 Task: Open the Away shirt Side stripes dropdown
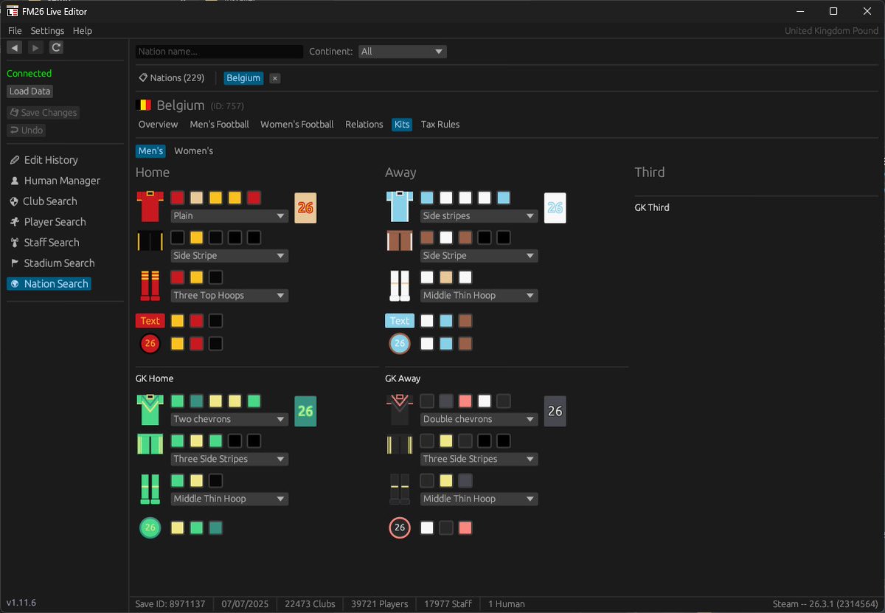[479, 216]
